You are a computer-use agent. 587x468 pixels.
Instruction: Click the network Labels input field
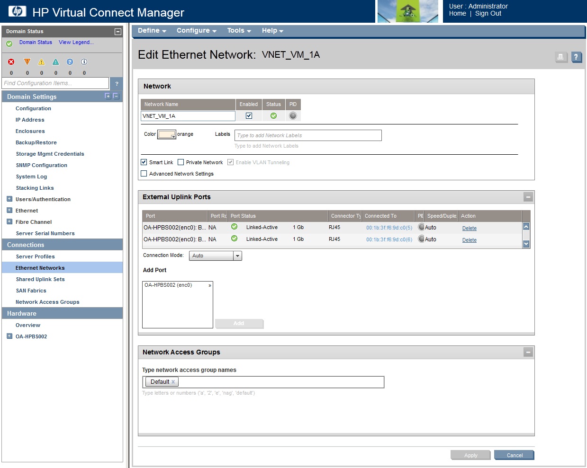coord(308,135)
